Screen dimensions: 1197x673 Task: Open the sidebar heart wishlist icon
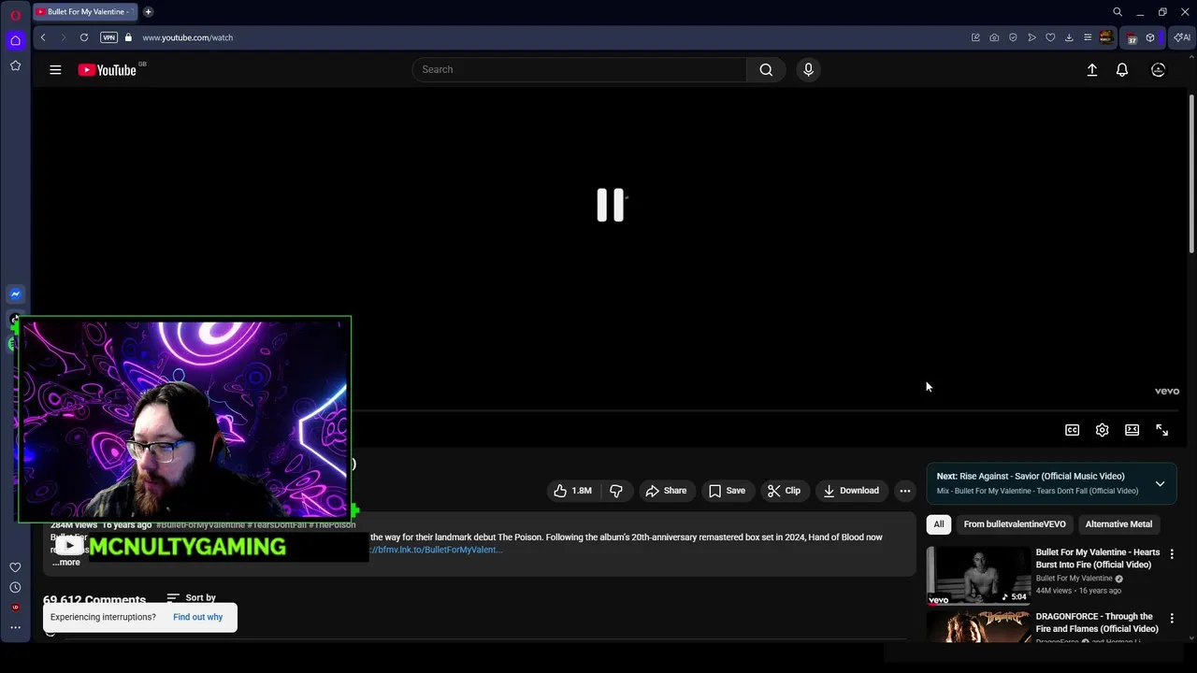coord(15,567)
